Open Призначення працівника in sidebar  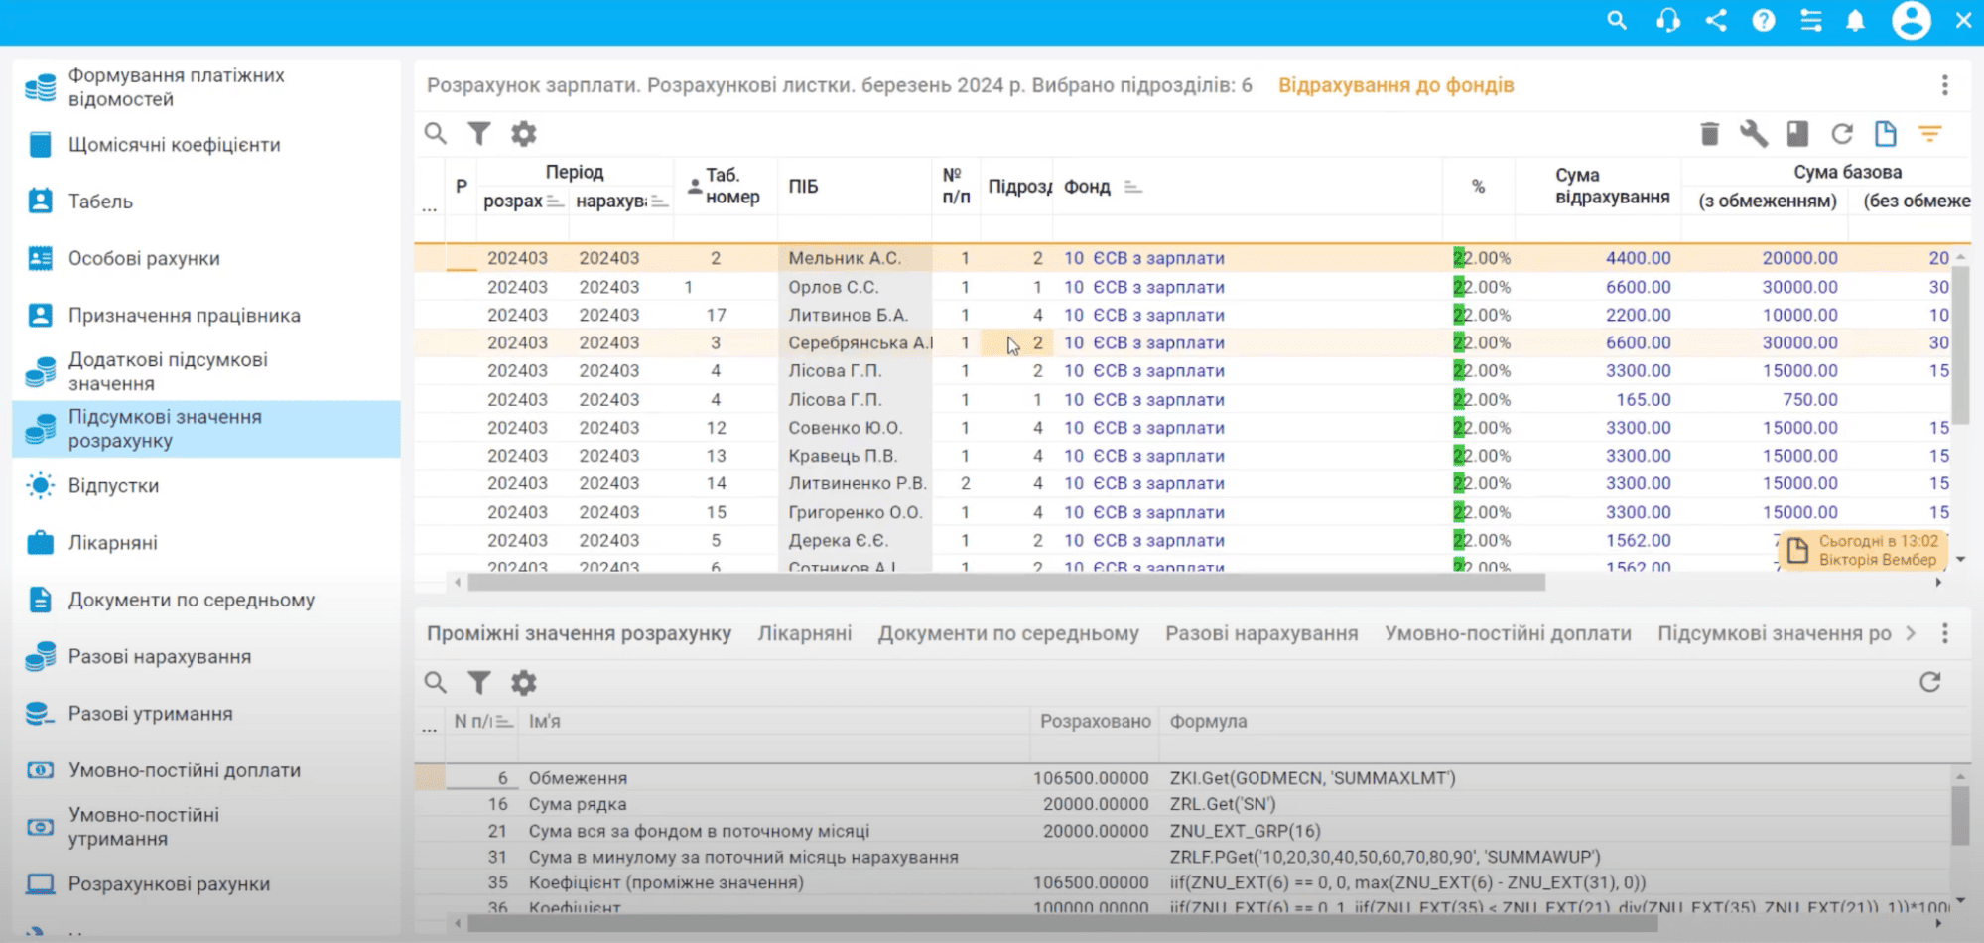(x=206, y=315)
